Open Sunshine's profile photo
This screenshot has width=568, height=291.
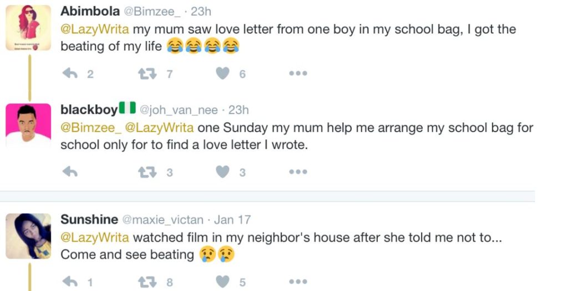tap(28, 235)
